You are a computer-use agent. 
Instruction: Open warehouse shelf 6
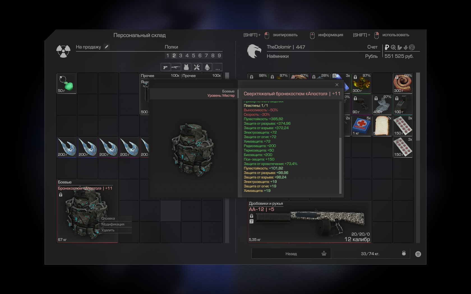[200, 55]
